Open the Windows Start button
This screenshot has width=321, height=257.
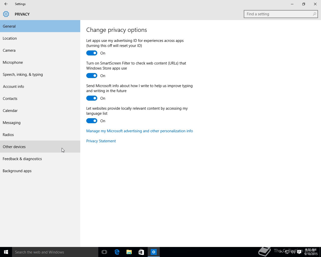[x=6, y=252]
